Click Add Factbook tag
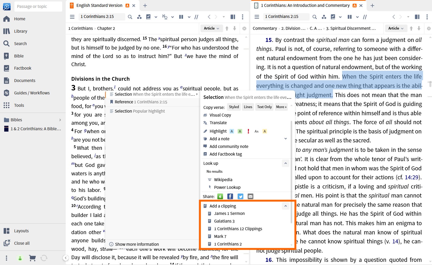The height and width of the screenshot is (265, 432). (225, 154)
